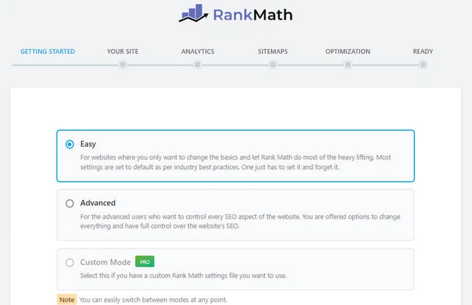The width and height of the screenshot is (472, 305).
Task: Click the Custom Mode option title
Action: click(105, 262)
